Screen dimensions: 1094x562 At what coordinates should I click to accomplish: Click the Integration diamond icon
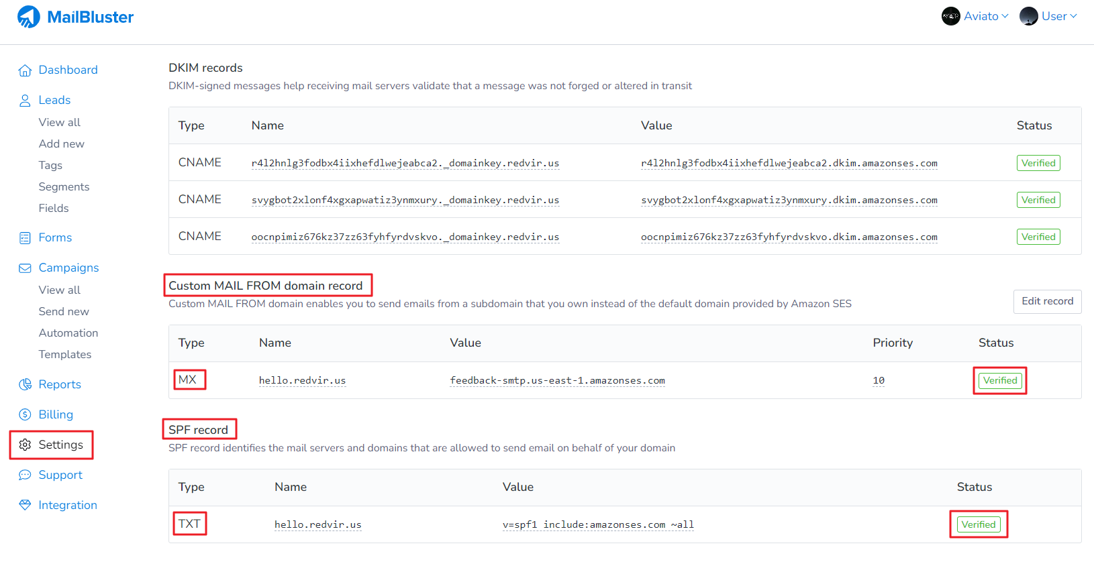point(25,505)
